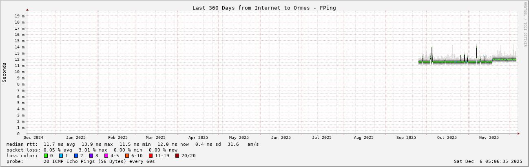Click the Nov 2025 x-axis label

pyautogui.click(x=489, y=138)
